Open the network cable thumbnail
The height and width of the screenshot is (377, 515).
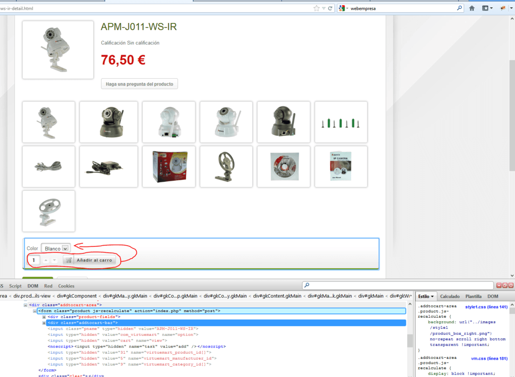click(49, 167)
